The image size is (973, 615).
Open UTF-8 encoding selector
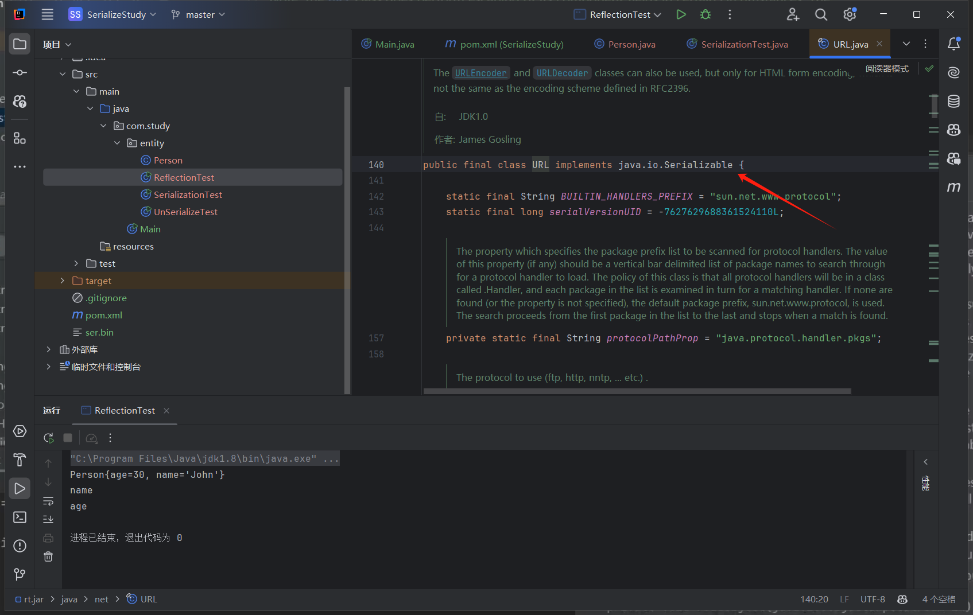[x=873, y=599]
